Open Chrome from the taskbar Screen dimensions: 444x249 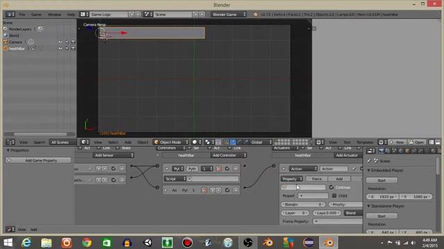87,243
